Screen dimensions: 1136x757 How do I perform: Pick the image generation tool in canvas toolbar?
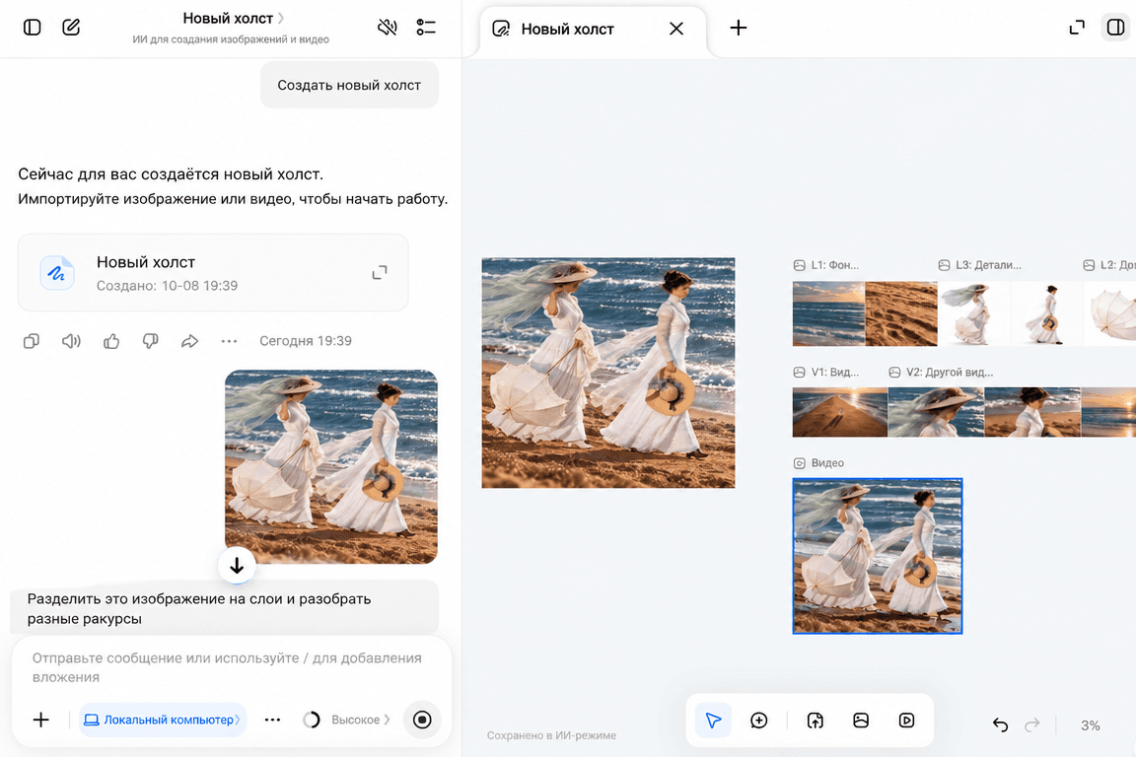coord(861,721)
